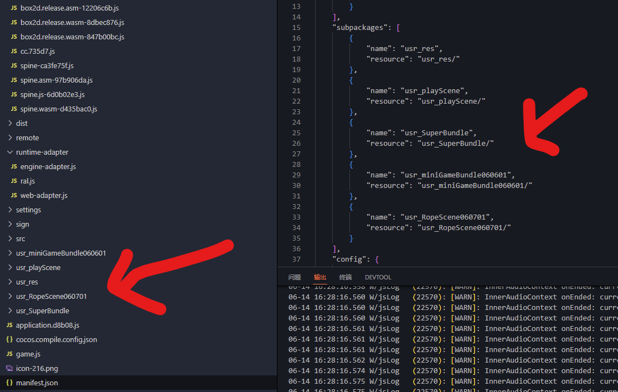This screenshot has height=392, width=618.
Task: Click JS icon of spine.js-6d0b02e3.js
Action: pyautogui.click(x=14, y=94)
